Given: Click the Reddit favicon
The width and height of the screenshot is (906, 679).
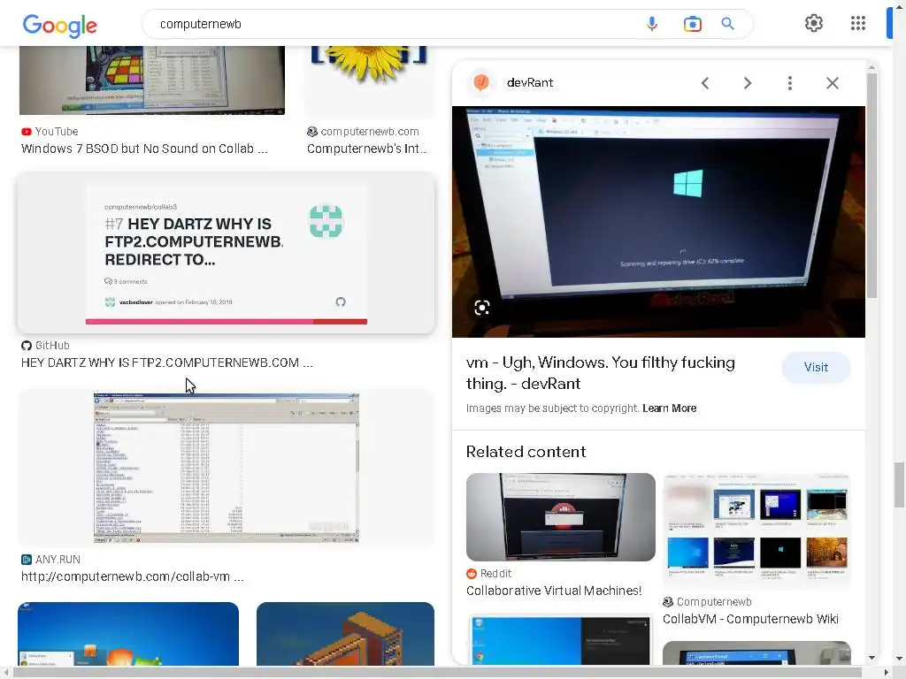Looking at the screenshot, I should pyautogui.click(x=472, y=573).
